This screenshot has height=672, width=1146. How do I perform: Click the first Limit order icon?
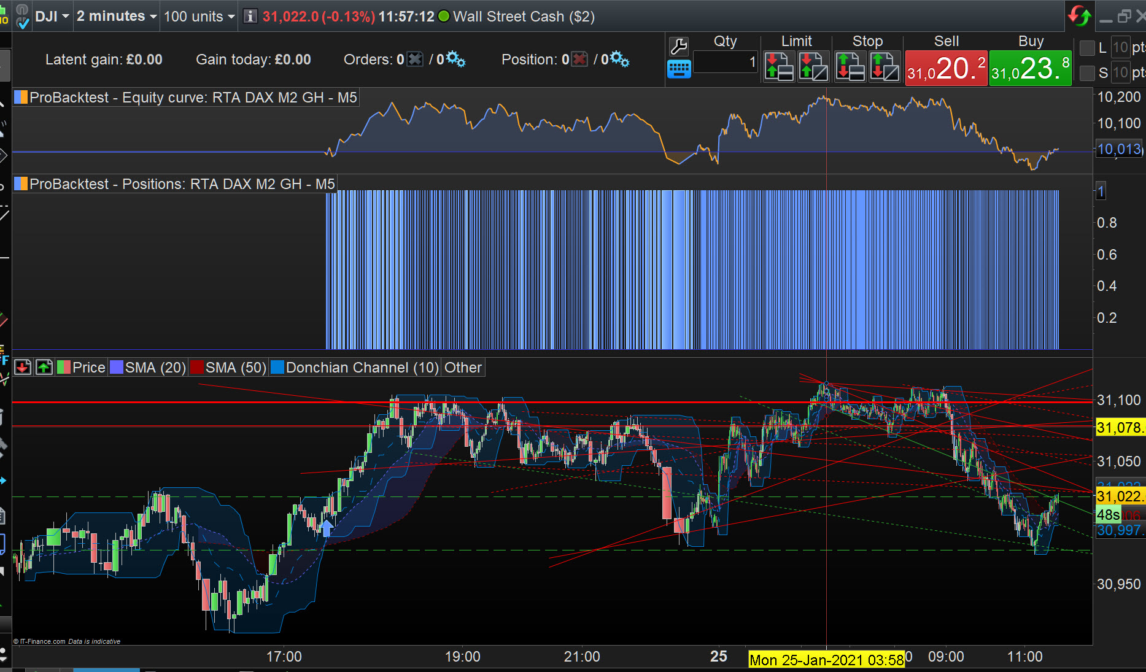[779, 66]
